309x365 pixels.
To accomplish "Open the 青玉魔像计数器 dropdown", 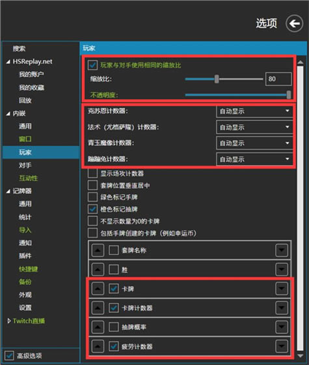I will click(x=254, y=143).
